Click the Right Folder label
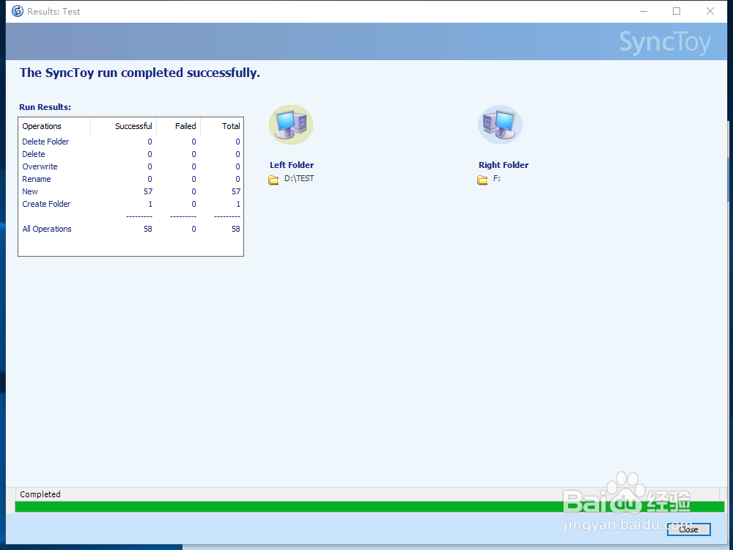733x550 pixels. pyautogui.click(x=504, y=165)
